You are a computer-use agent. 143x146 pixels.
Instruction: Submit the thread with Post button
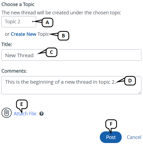[111, 137]
